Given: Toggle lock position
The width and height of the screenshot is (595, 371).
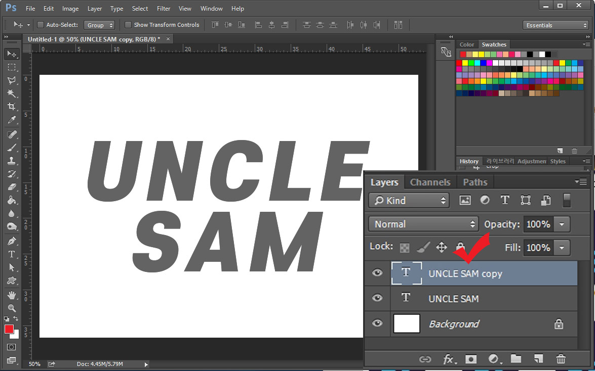Looking at the screenshot, I should click(x=442, y=248).
